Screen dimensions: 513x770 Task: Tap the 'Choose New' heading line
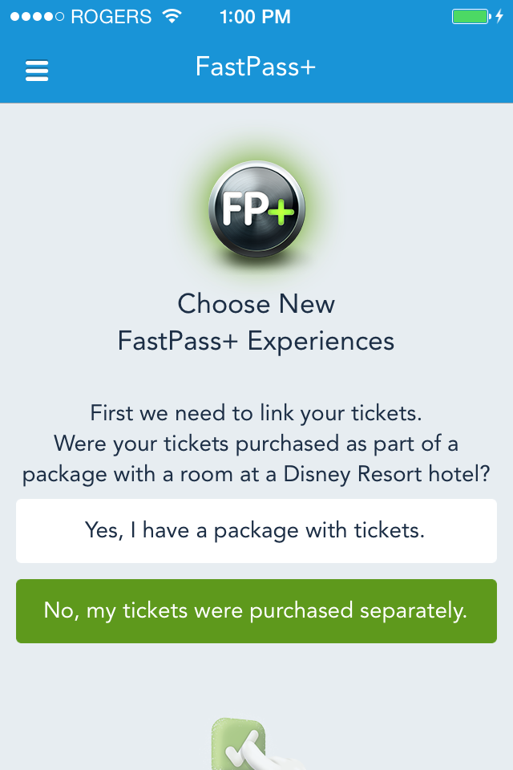[256, 304]
